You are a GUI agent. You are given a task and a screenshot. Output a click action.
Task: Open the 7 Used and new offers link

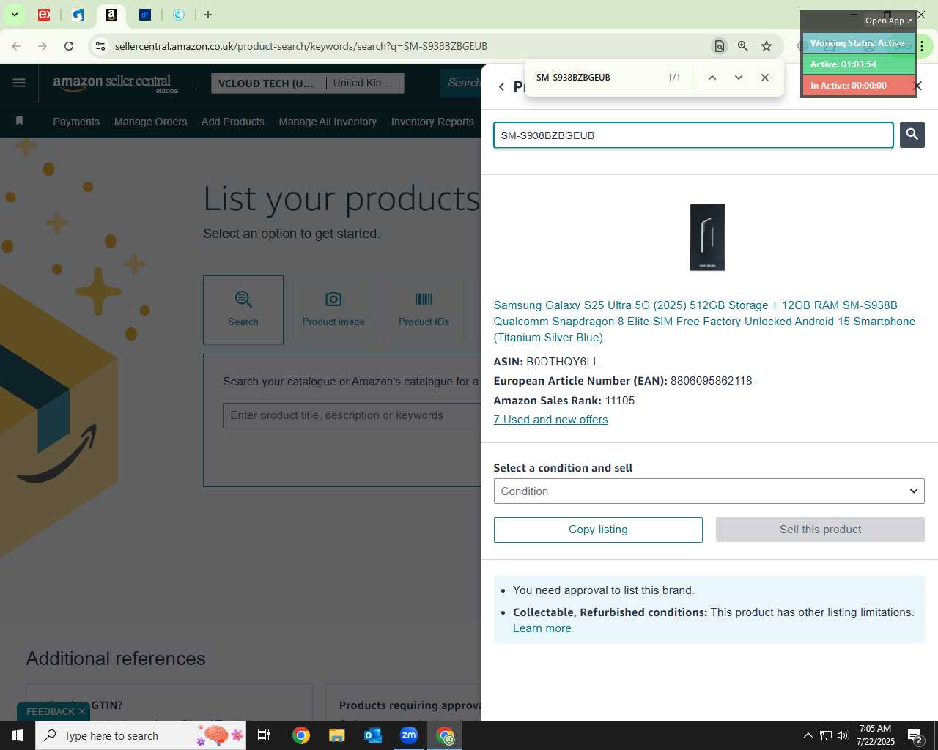point(550,420)
